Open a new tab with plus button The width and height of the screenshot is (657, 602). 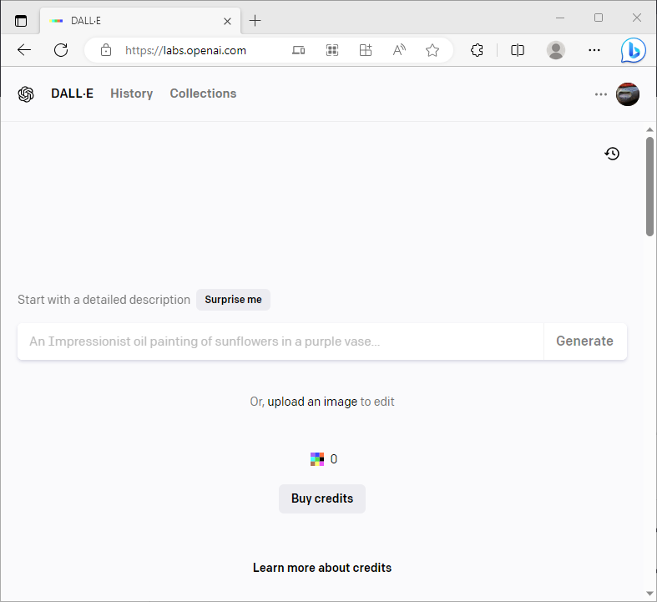255,21
